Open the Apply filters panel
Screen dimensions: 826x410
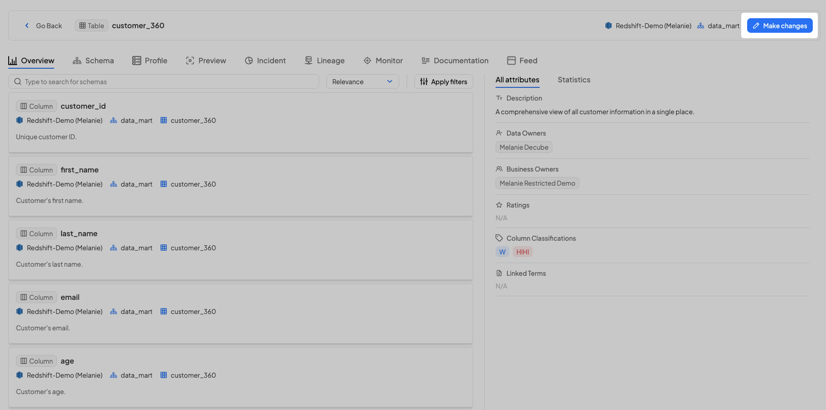pyautogui.click(x=444, y=81)
